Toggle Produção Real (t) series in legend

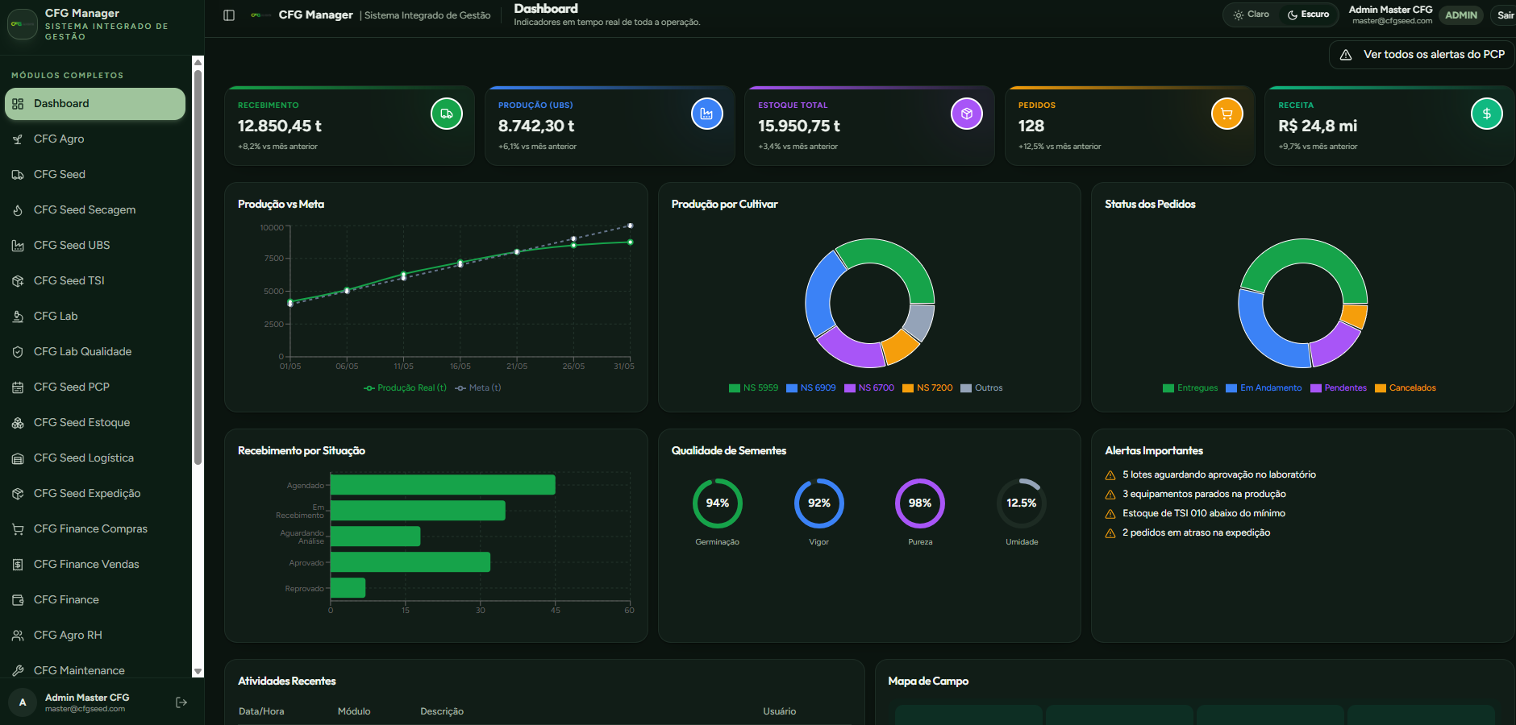405,388
